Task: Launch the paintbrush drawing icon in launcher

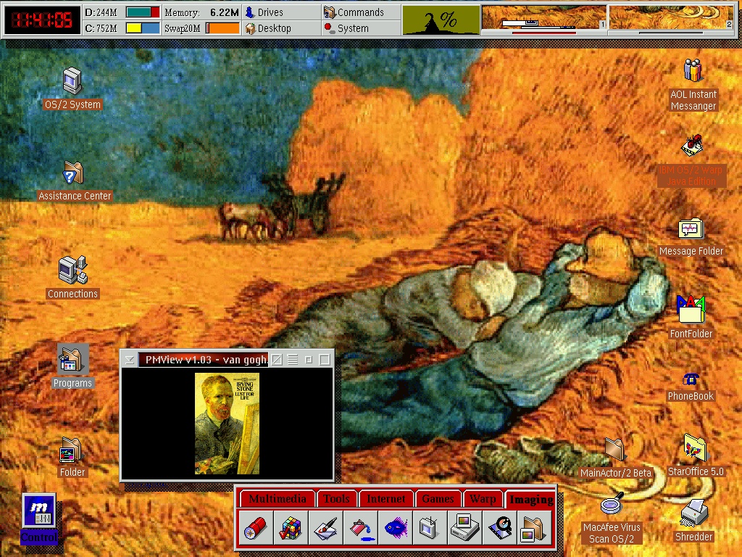Action: point(325,528)
